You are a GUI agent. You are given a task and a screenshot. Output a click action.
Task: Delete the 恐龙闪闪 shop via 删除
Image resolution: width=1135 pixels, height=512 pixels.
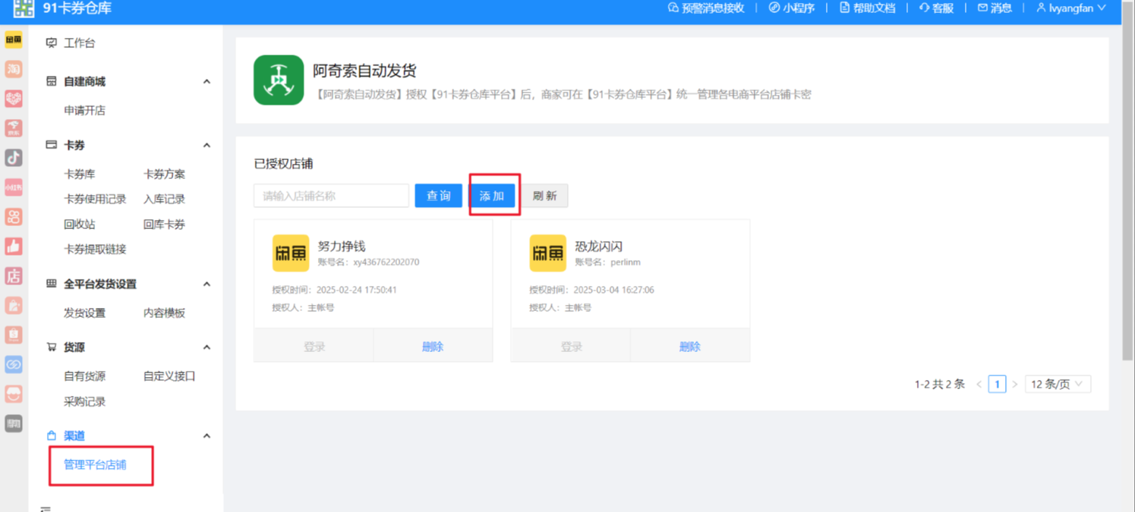[x=690, y=347]
